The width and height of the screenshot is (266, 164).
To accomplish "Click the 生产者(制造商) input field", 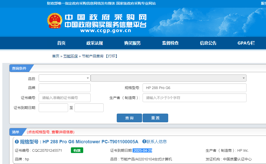I will [x=194, y=98].
